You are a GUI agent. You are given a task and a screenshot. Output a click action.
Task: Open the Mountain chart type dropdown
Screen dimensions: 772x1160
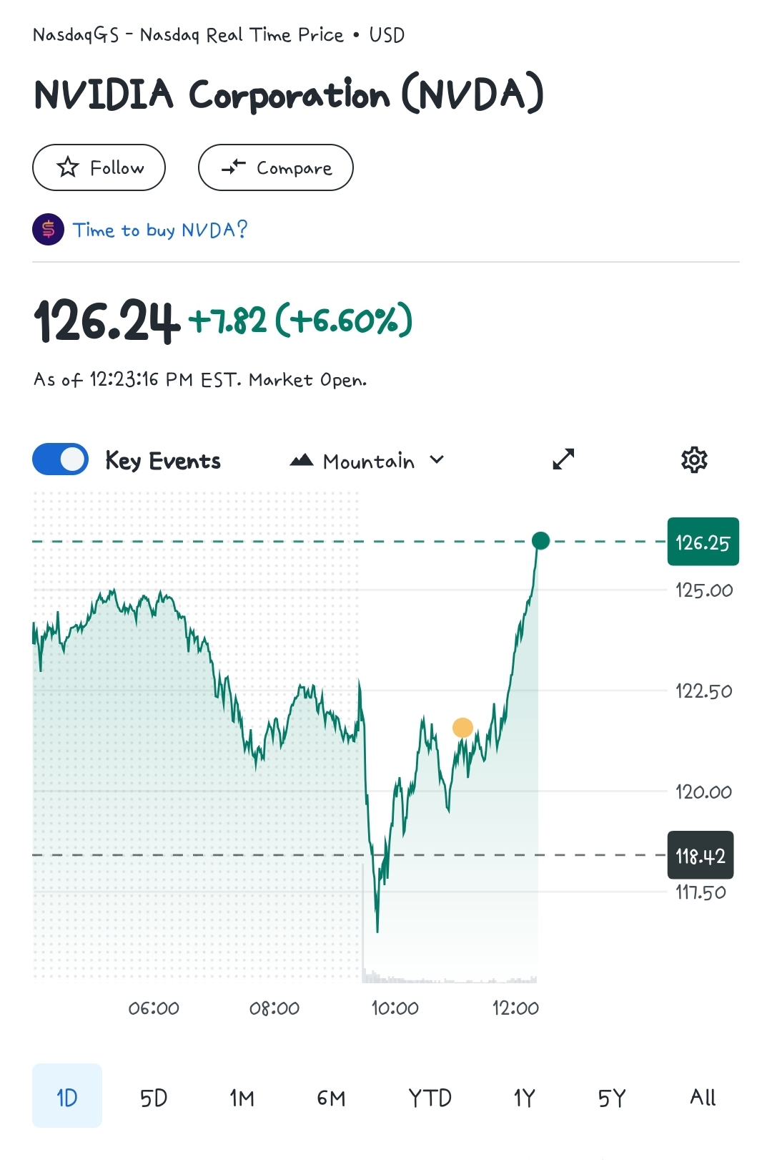point(367,460)
